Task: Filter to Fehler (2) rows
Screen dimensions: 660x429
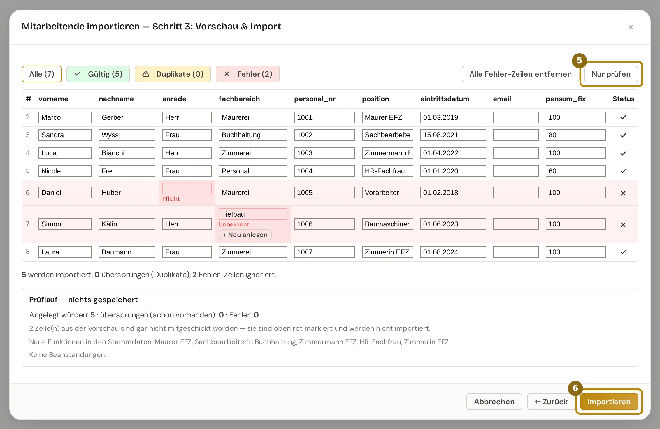Action: point(248,74)
